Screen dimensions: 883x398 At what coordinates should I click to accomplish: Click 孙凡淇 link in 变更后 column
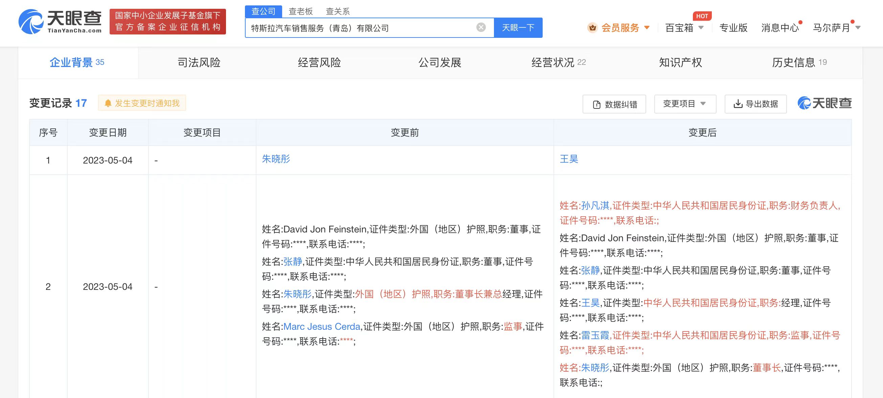pos(595,205)
